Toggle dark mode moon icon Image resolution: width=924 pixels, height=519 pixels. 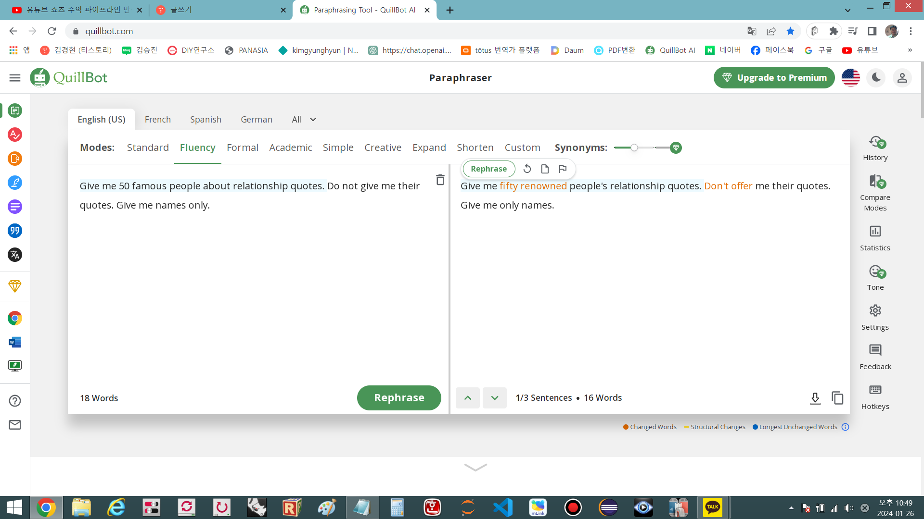876,77
